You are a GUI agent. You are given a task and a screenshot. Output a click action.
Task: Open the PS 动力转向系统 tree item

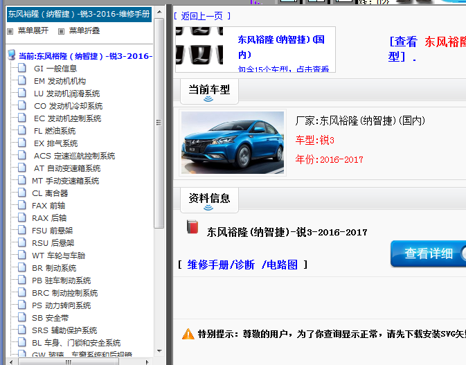[x=61, y=305]
